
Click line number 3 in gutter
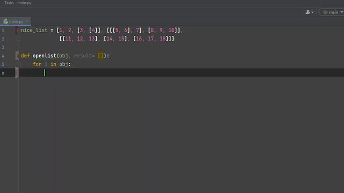point(3,48)
